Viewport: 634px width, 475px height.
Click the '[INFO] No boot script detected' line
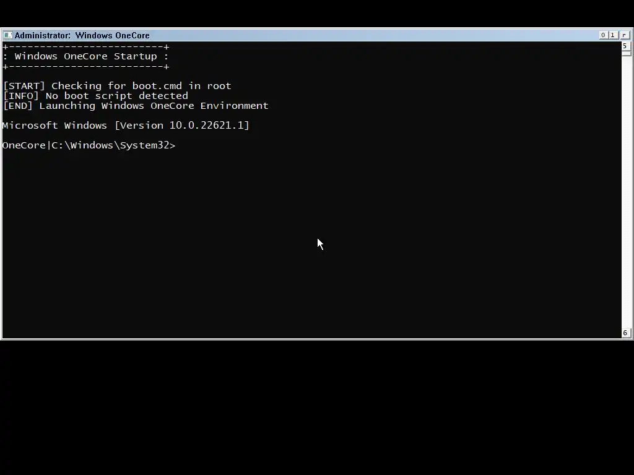click(x=96, y=96)
